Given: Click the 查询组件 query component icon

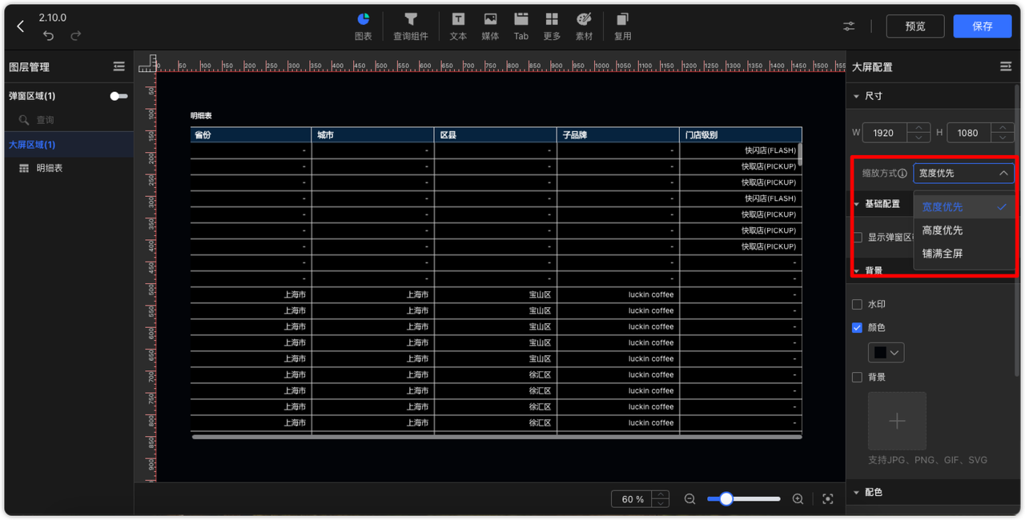Looking at the screenshot, I should tap(411, 26).
